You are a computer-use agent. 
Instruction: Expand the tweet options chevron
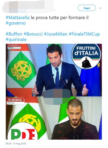(x=100, y=8)
